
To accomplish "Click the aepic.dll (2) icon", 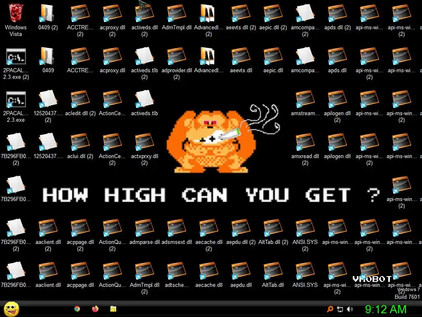I will pyautogui.click(x=273, y=13).
